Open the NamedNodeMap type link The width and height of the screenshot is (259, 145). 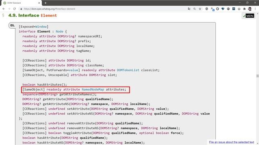[x=93, y=89]
